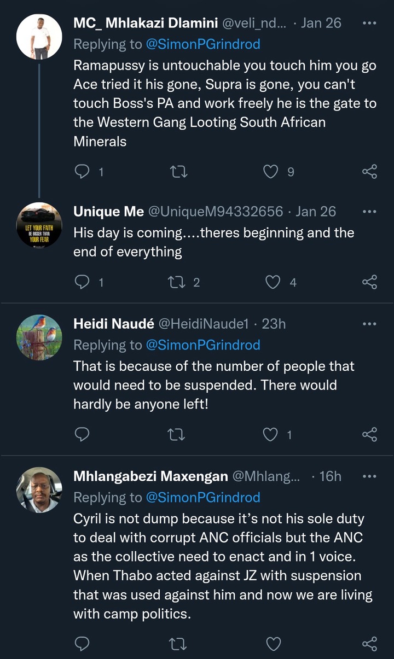394x659 pixels.
Task: Like Mhlangabezi Maxengan's tweet
Action: (273, 643)
